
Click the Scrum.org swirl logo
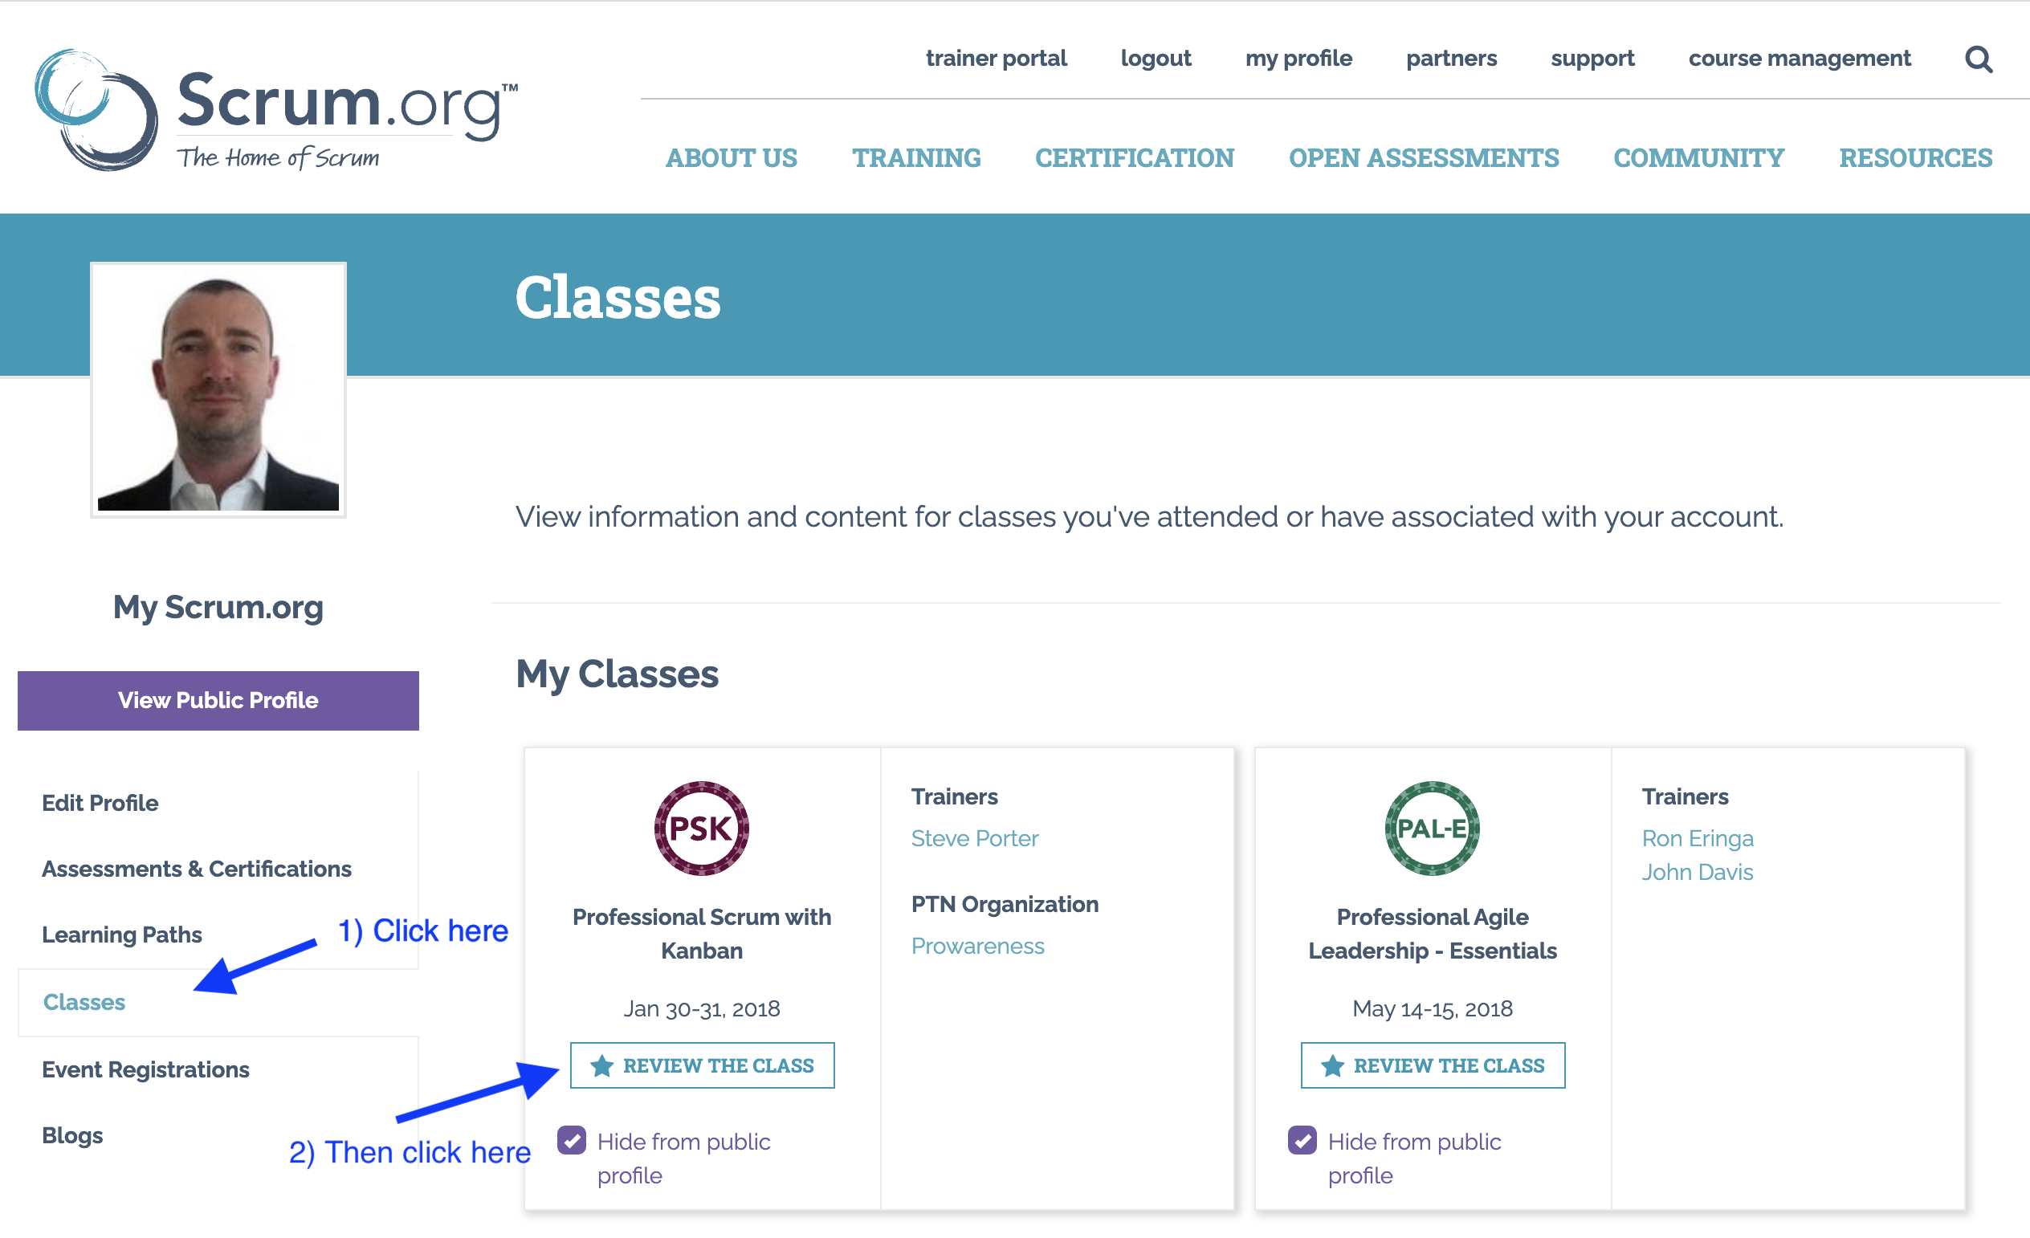tap(96, 109)
